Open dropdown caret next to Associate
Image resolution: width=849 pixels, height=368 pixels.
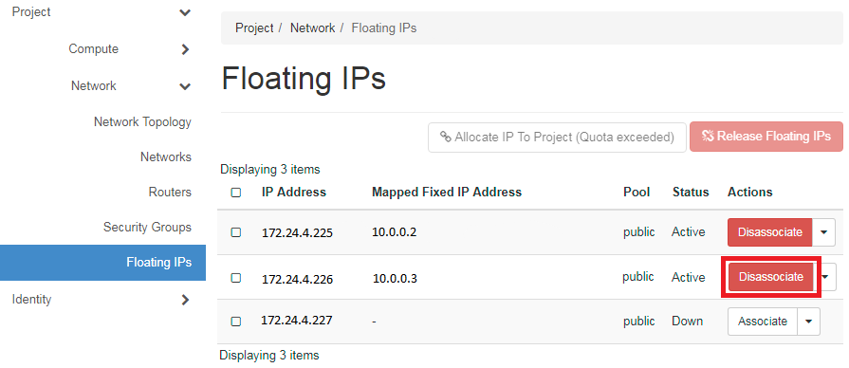808,322
